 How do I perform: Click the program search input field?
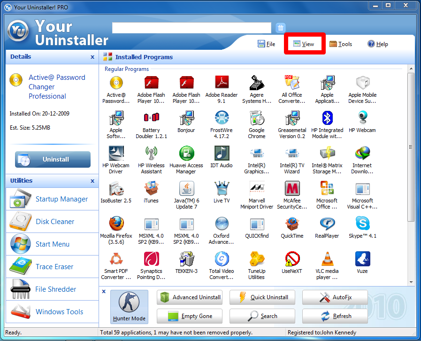[191, 28]
